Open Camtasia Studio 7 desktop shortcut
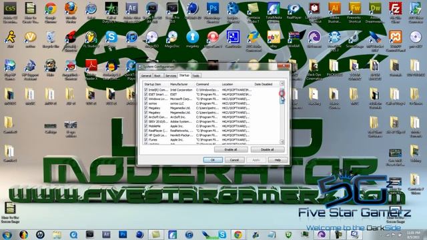Image resolution: width=427 pixels, height=240 pixels. 254,11
